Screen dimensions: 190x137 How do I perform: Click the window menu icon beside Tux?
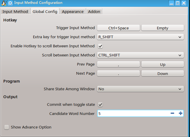(x=10, y=3)
